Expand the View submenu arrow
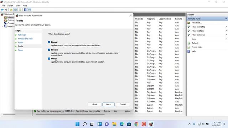The image size is (228, 128). coord(226,39)
